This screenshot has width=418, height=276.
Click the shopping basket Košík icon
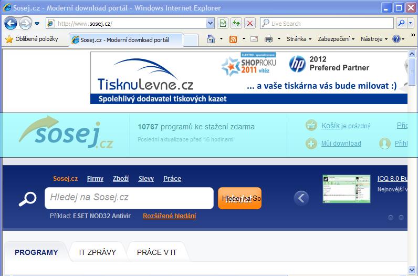pos(311,126)
